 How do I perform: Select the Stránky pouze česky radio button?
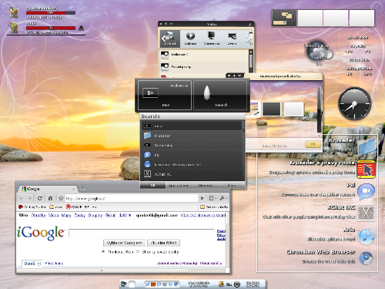[138, 251]
